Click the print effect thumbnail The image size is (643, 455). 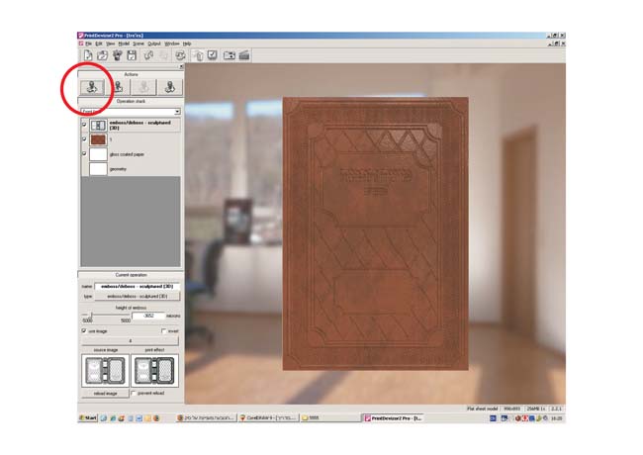pos(154,371)
